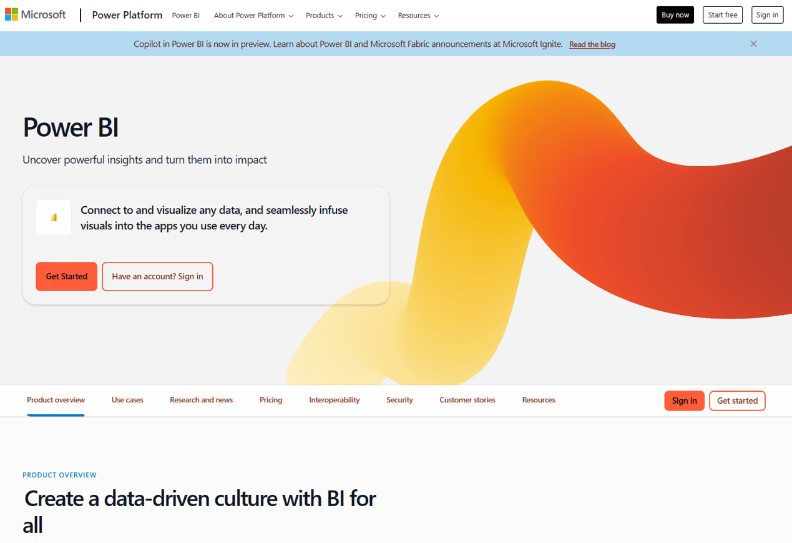Expand the Resources dropdown in header

click(x=418, y=15)
